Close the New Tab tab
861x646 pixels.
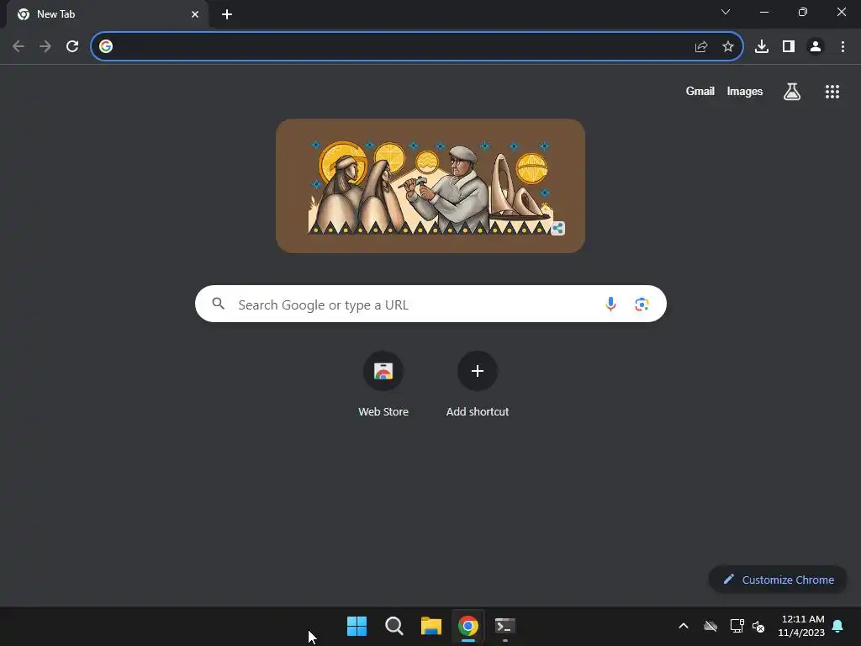pyautogui.click(x=195, y=14)
